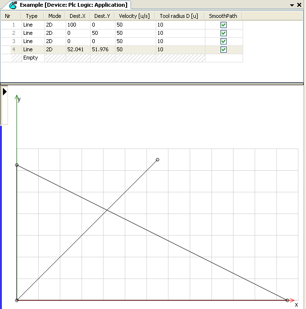Click the black arrow marker left of graph
Screen dimensions: 306x309
click(x=4, y=91)
